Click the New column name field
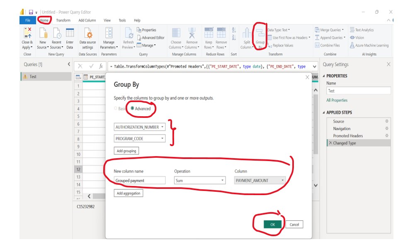This screenshot has width=400, height=247. 140,180
